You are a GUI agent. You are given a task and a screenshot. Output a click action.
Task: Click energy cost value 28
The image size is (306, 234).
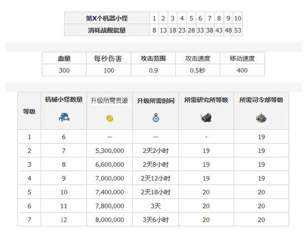(191, 30)
